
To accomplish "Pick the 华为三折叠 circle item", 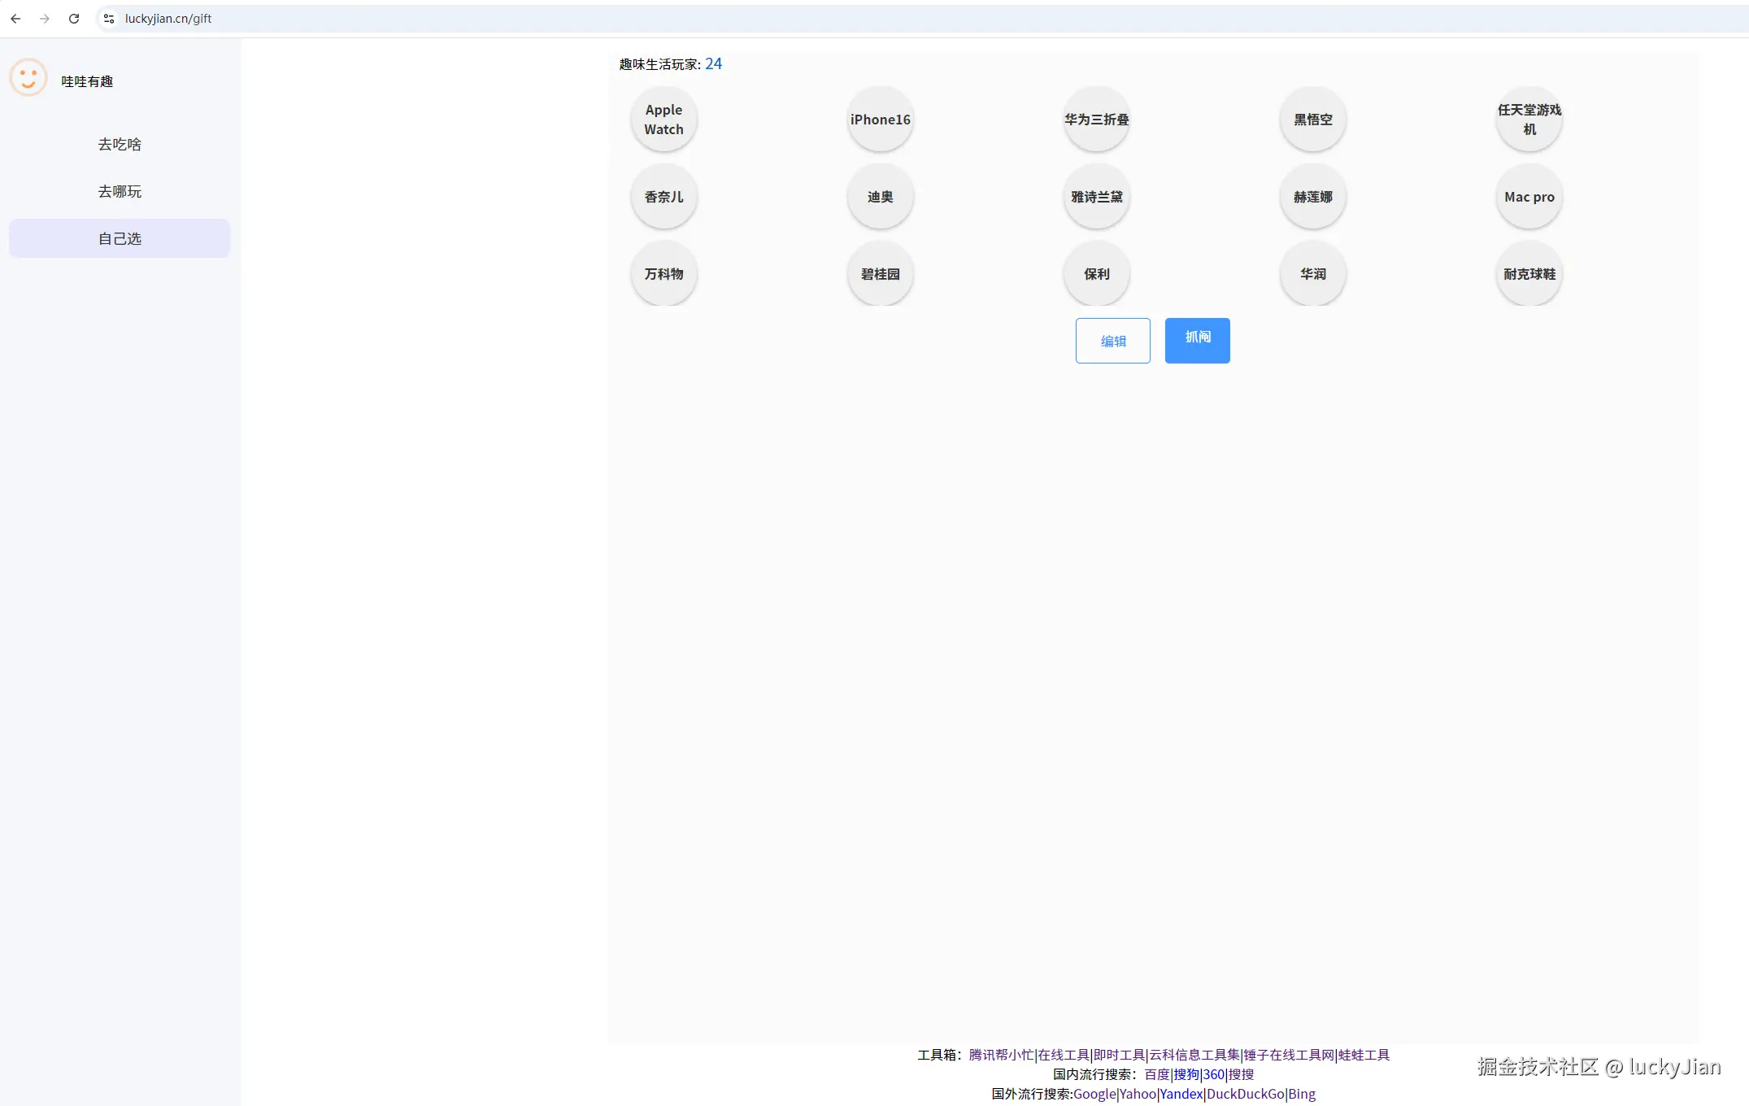I will tap(1096, 120).
